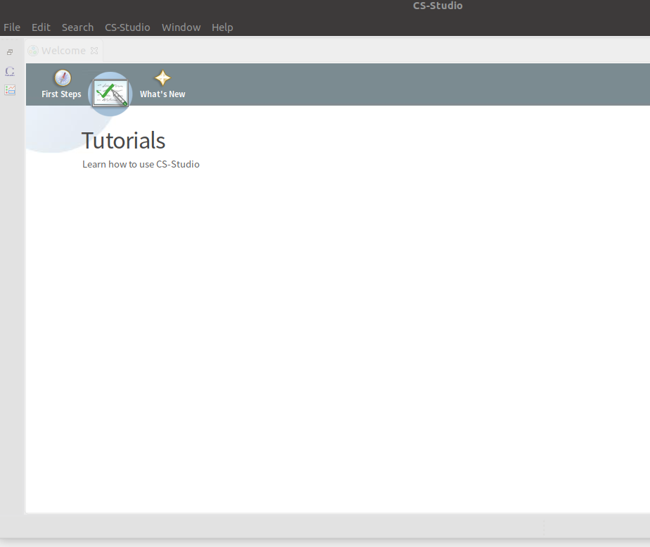This screenshot has width=650, height=547.
Task: Open the Navigator view icon in sidebar
Action: click(x=10, y=71)
